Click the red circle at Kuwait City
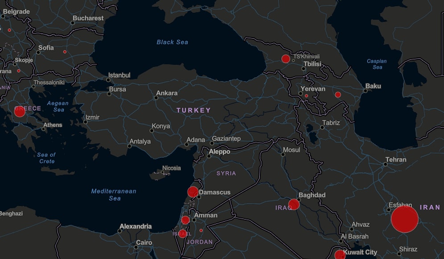 tap(340, 255)
